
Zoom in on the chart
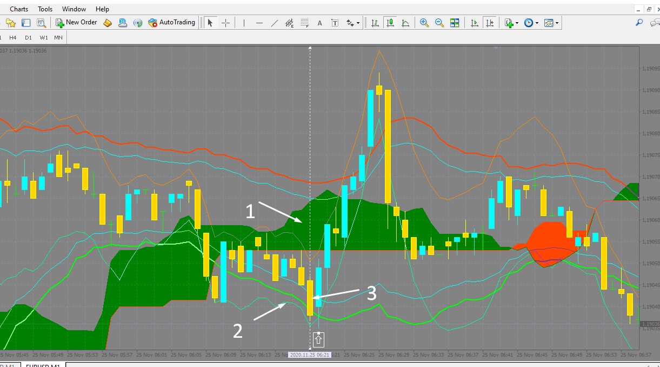coord(424,23)
